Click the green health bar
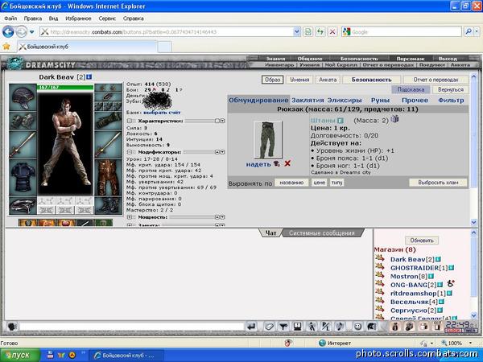483x362 pixels. coord(65,88)
